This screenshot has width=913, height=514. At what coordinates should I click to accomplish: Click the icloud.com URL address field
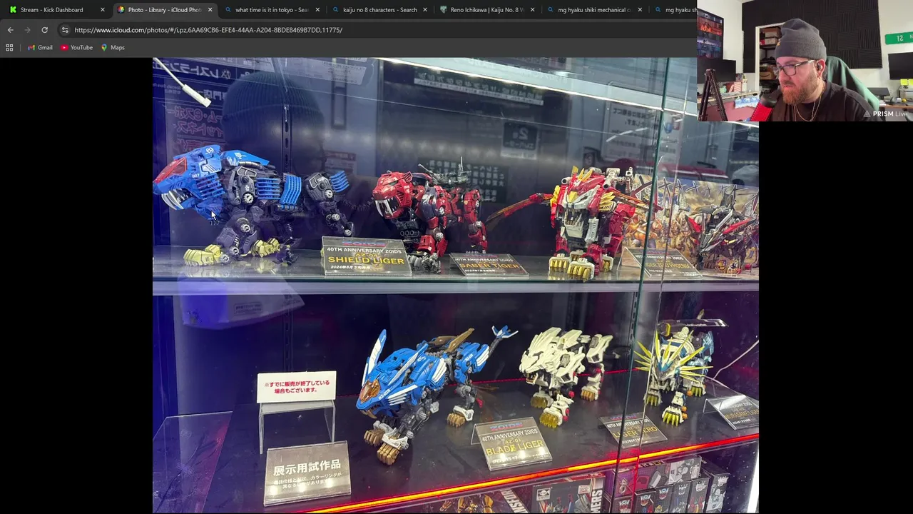tap(378, 30)
